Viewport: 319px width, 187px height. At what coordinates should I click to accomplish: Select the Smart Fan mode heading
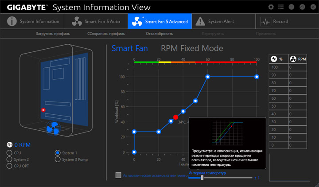[129, 48]
